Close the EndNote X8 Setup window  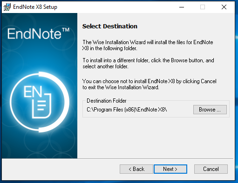coord(224,7)
